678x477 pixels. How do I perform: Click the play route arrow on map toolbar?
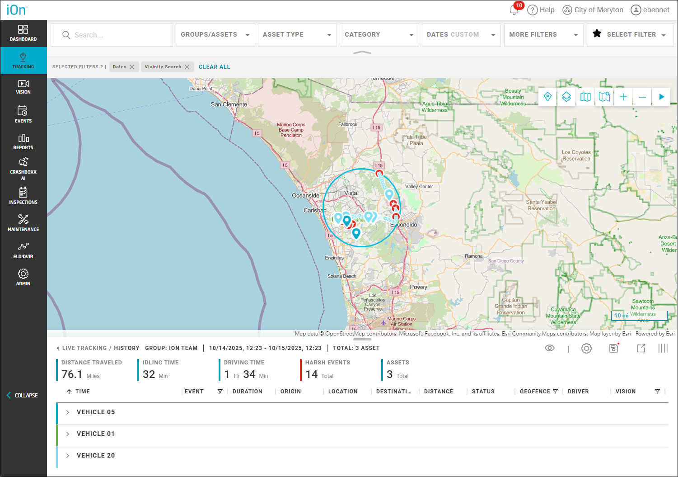point(661,97)
